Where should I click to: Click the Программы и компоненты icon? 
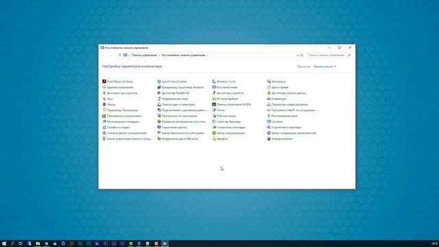click(x=104, y=116)
